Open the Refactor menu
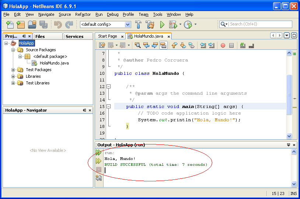Screen dimensions: 300x199 (83, 14)
